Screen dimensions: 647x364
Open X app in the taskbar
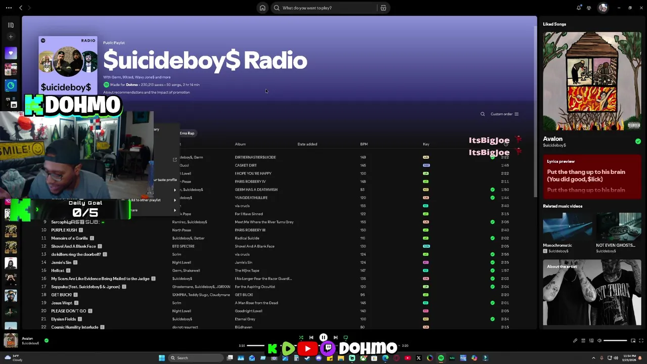tap(419, 358)
